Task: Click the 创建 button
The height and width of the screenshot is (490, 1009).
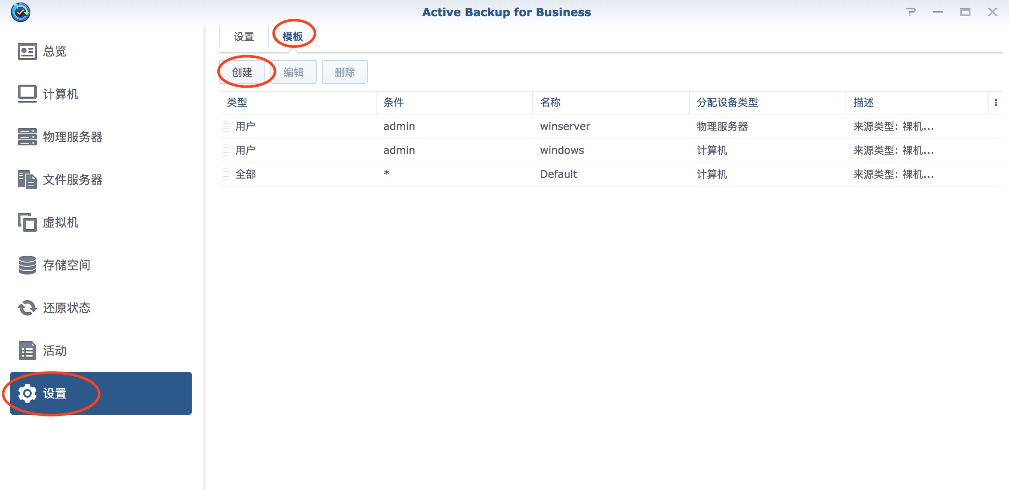Action: click(x=242, y=72)
